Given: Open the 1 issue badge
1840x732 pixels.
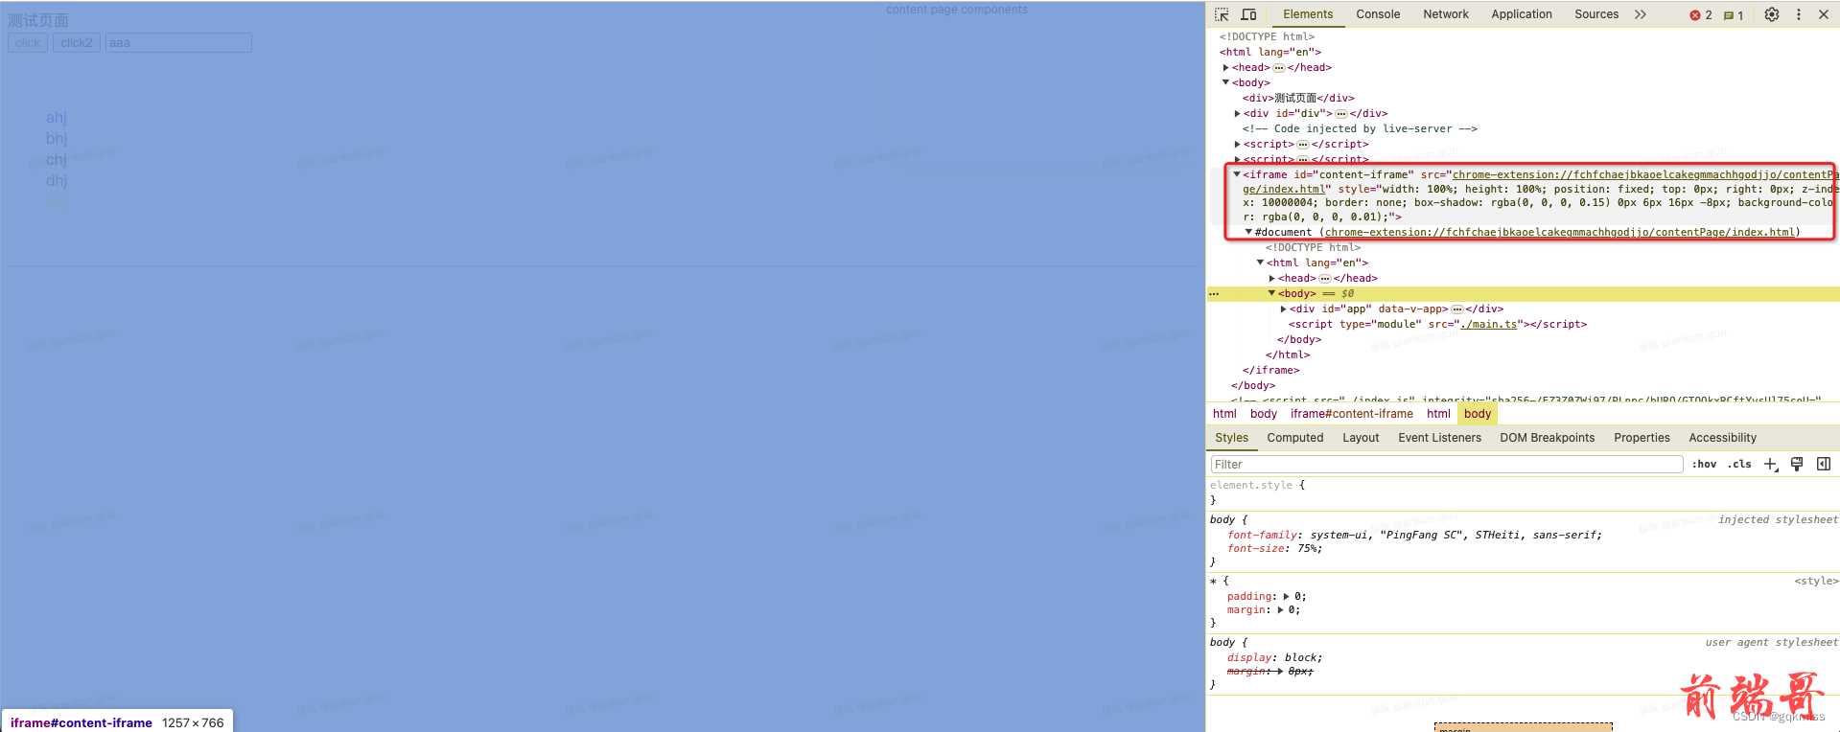Looking at the screenshot, I should 1734,15.
